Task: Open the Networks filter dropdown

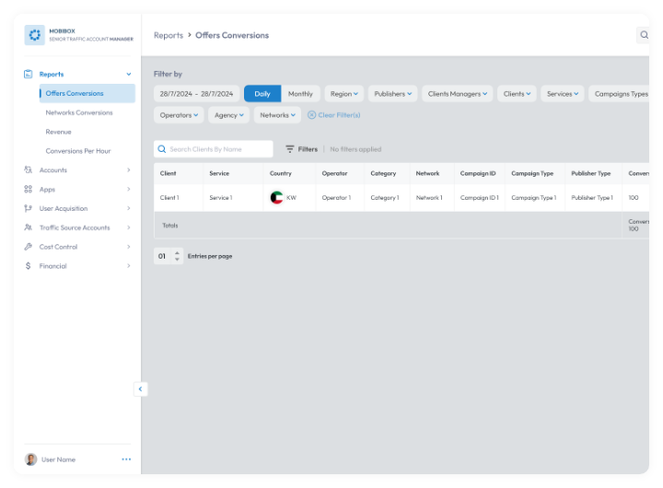Action: coord(277,115)
